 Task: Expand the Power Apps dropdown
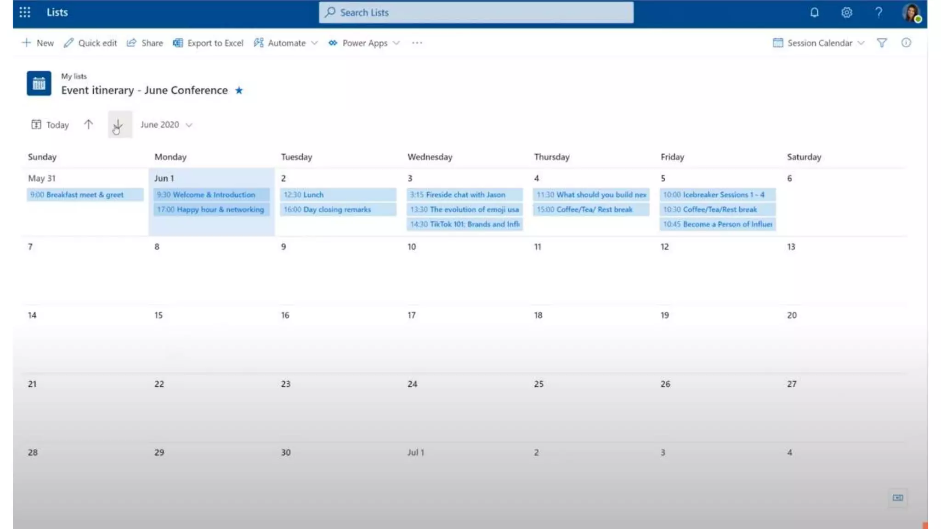[364, 43]
